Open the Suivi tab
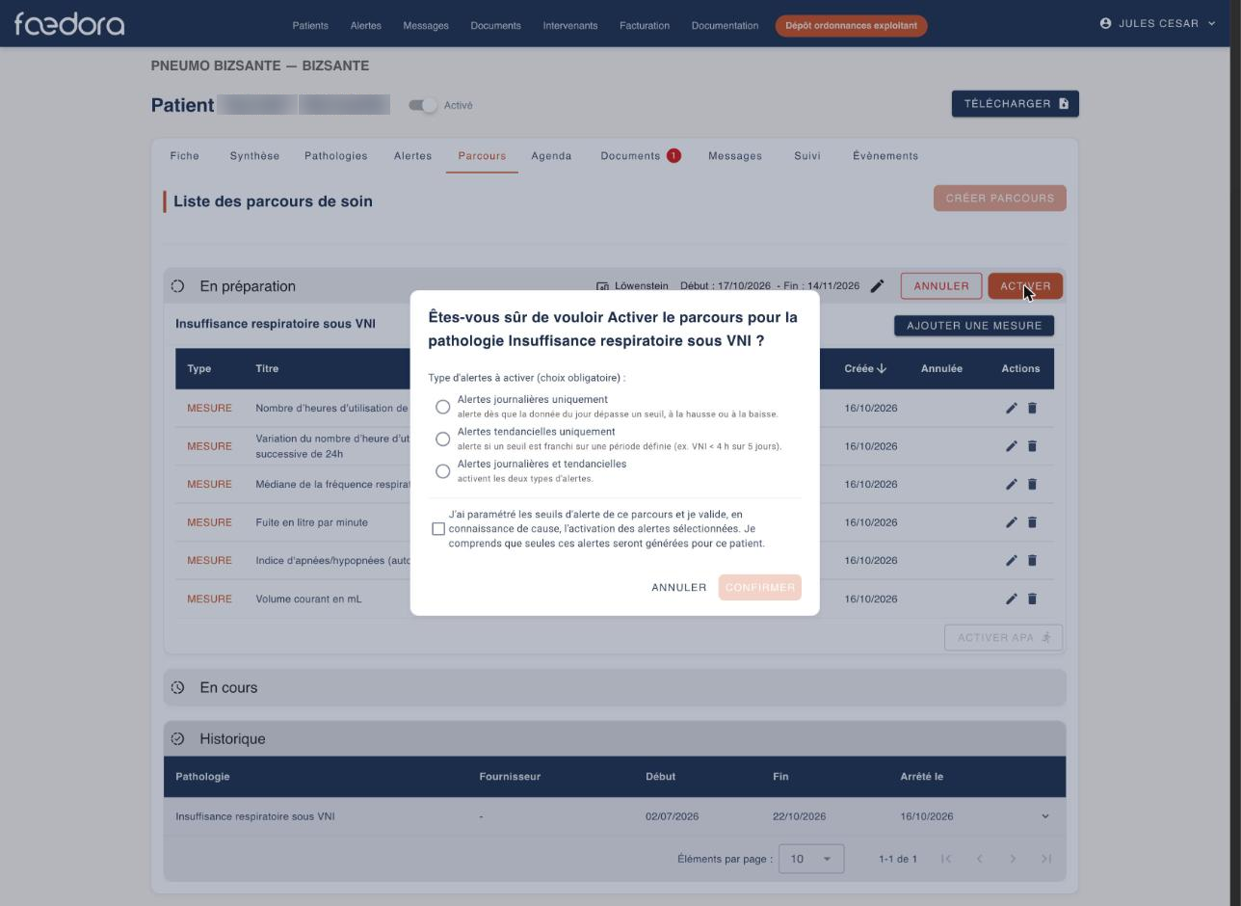Viewport: 1241px width, 906px height. (807, 155)
